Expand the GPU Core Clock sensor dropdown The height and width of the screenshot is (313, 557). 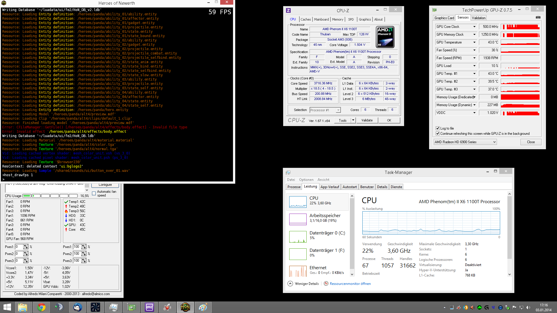pyautogui.click(x=474, y=27)
